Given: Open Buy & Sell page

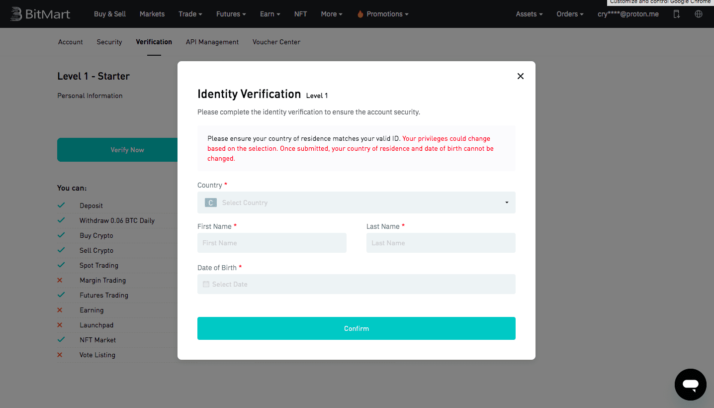Looking at the screenshot, I should [110, 14].
